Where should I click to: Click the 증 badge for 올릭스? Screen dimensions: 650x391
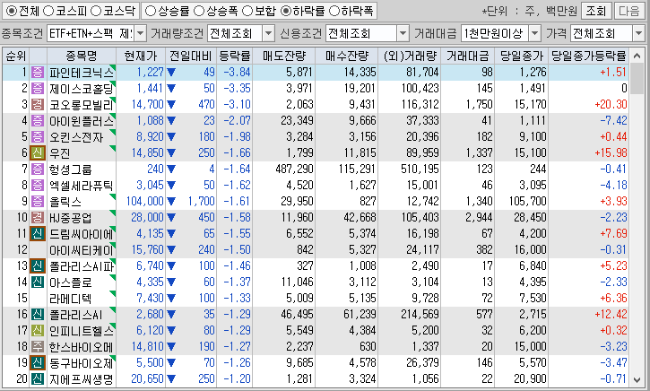(38, 202)
